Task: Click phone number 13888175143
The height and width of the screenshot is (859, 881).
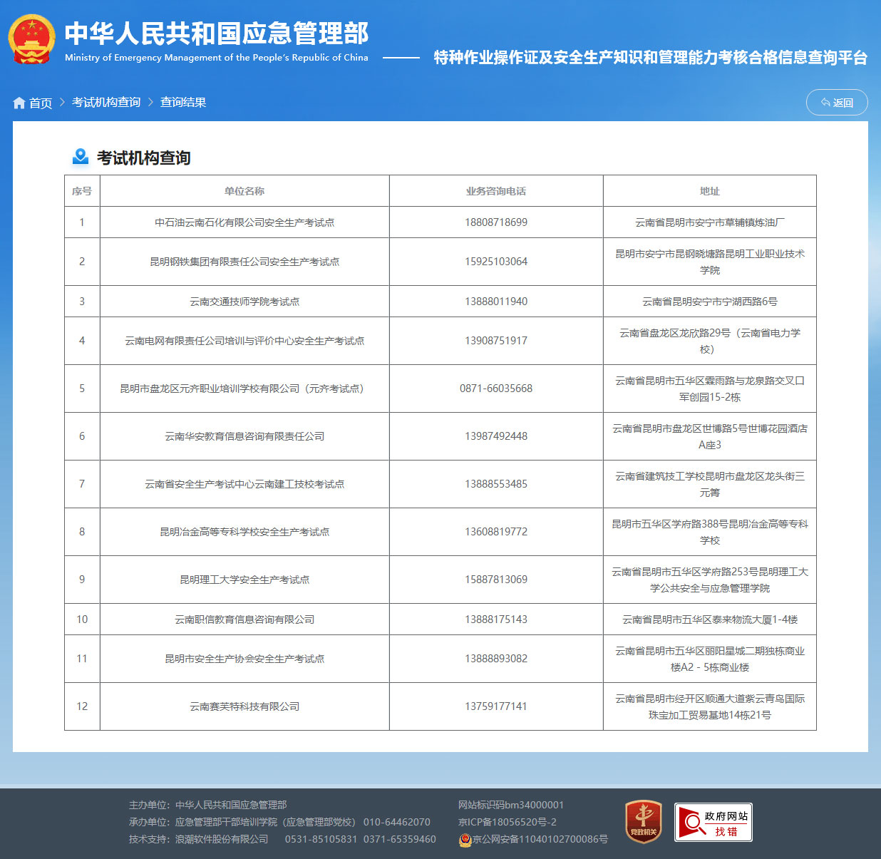Action: tap(496, 619)
